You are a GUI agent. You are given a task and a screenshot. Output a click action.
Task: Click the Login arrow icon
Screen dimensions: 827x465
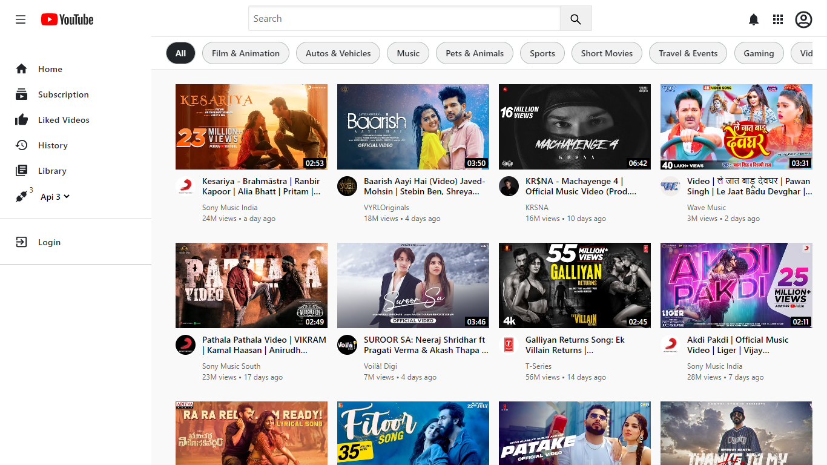tap(22, 242)
